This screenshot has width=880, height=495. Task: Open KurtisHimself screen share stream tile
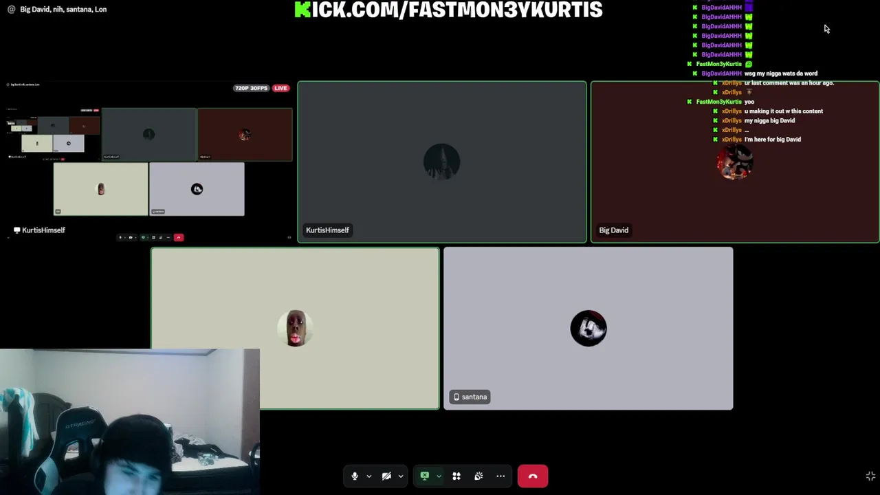(x=148, y=162)
